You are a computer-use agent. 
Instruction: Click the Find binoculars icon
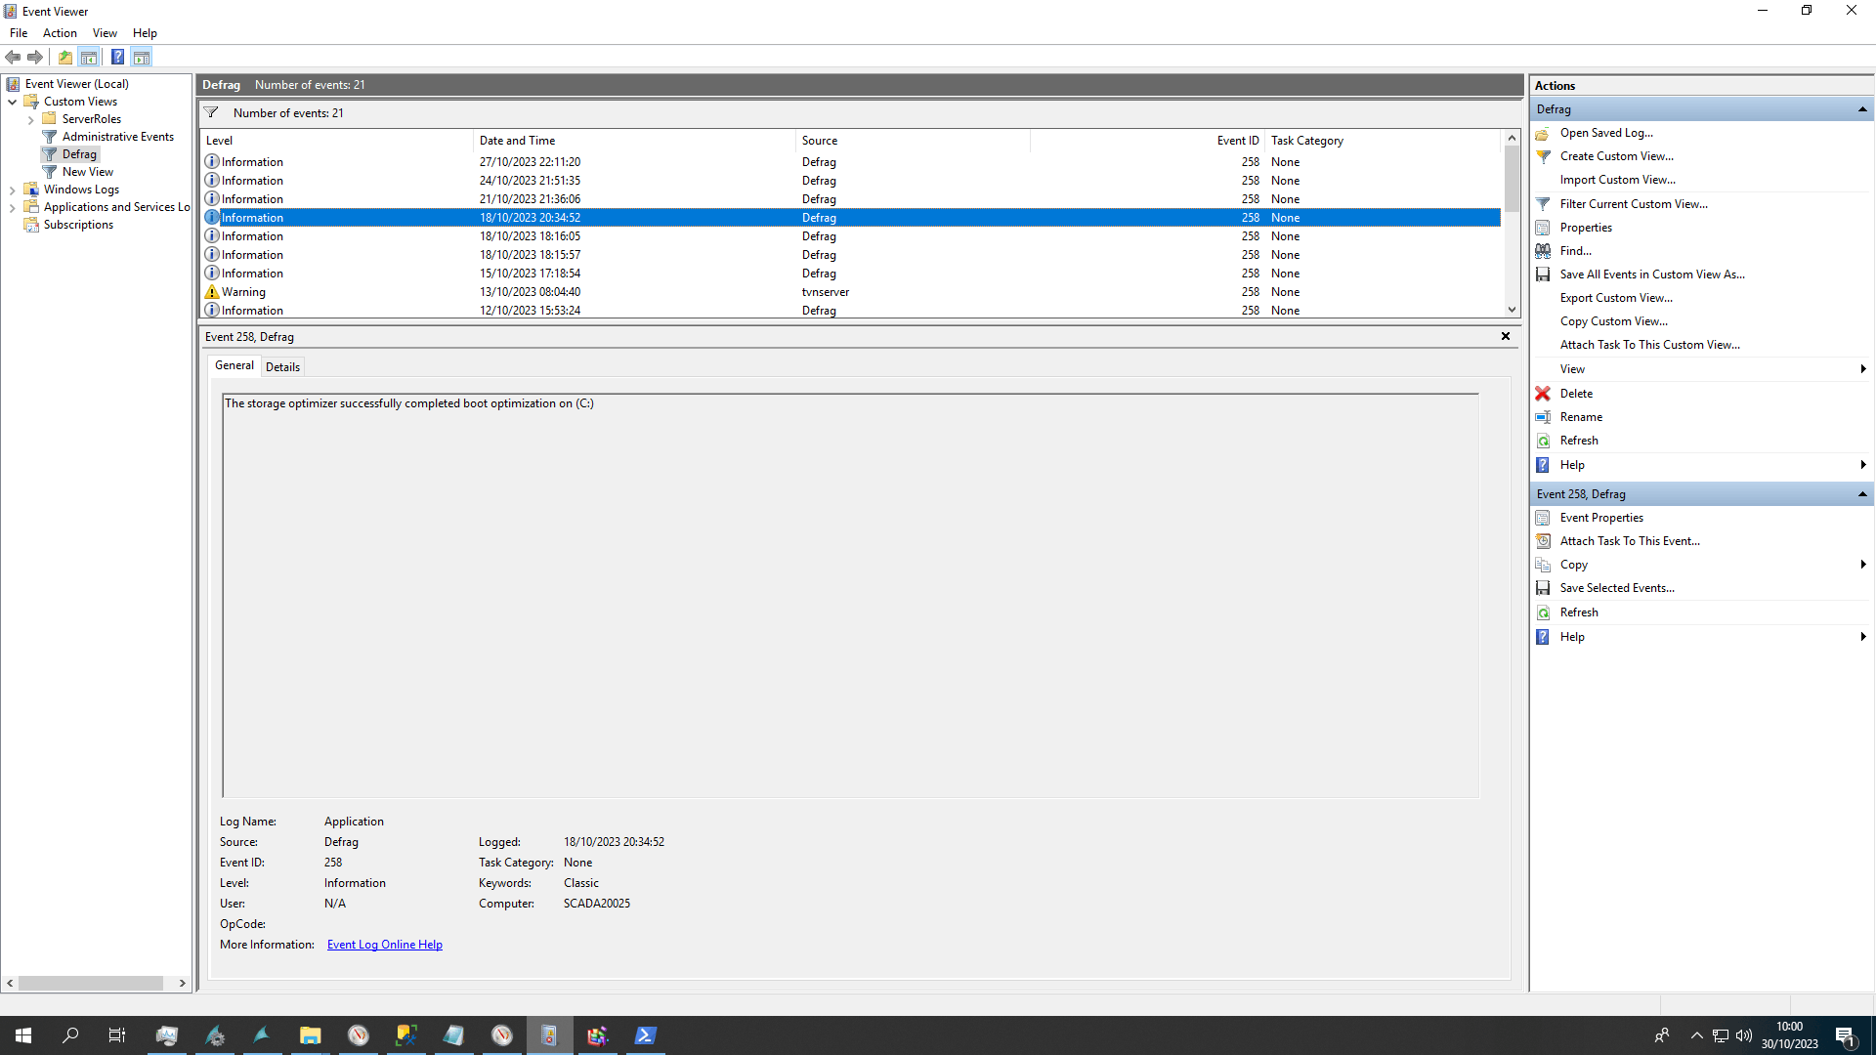(x=1543, y=251)
